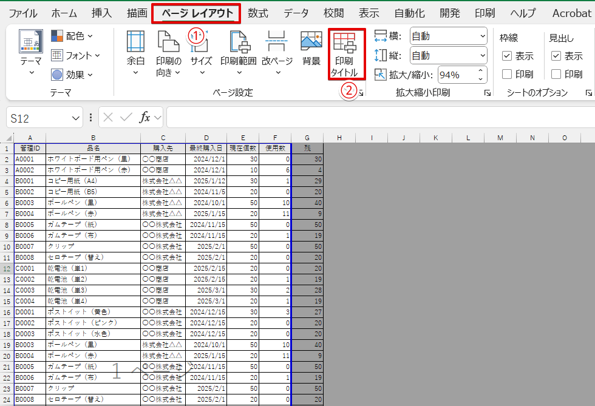Click the Name Box showing S12
This screenshot has height=406, width=595.
[42, 118]
